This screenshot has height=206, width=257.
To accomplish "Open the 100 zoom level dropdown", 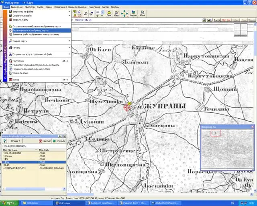I will (x=102, y=12).
